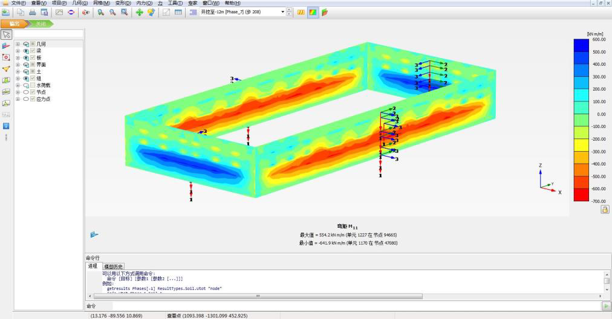612x319 pixels.
Task: Expand the 组 tree node
Action: tap(18, 79)
